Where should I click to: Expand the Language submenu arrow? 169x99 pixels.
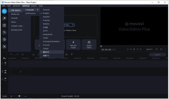point(37,10)
